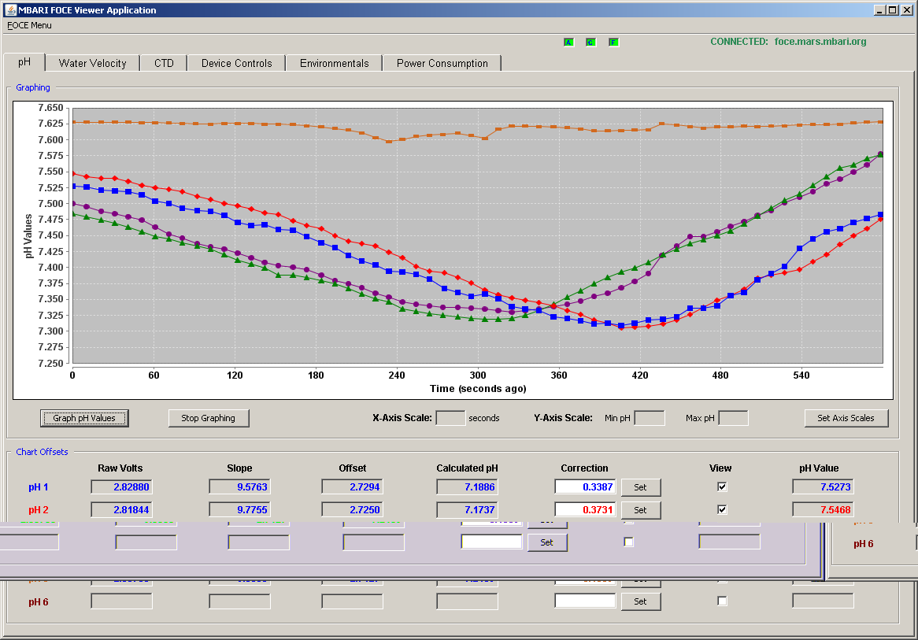Image resolution: width=918 pixels, height=640 pixels.
Task: Open the FOCE Menu
Action: 29,25
